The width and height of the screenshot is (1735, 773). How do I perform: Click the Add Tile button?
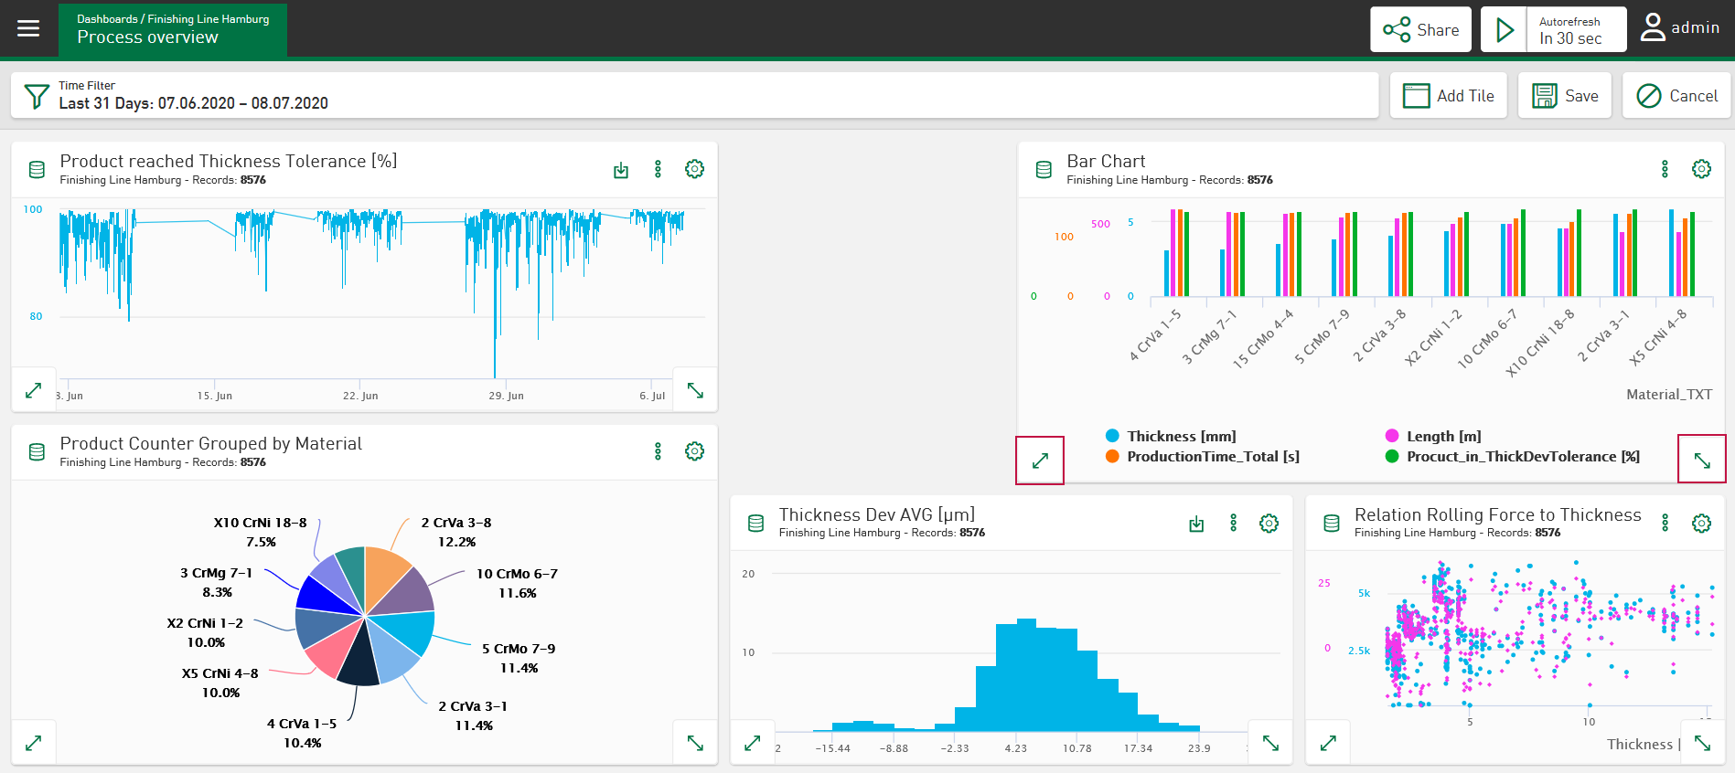point(1448,96)
